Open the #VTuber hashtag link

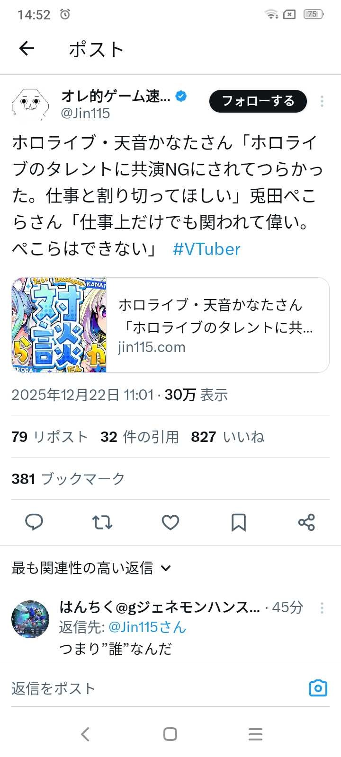tap(206, 249)
